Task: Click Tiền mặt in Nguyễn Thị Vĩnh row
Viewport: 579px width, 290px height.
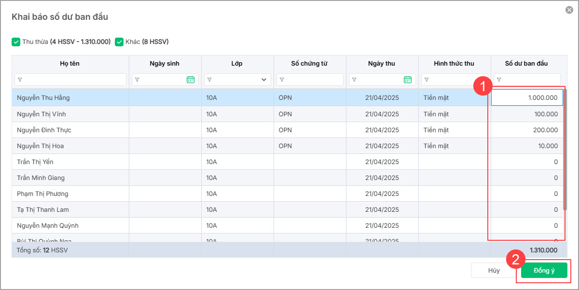Action: coord(436,114)
